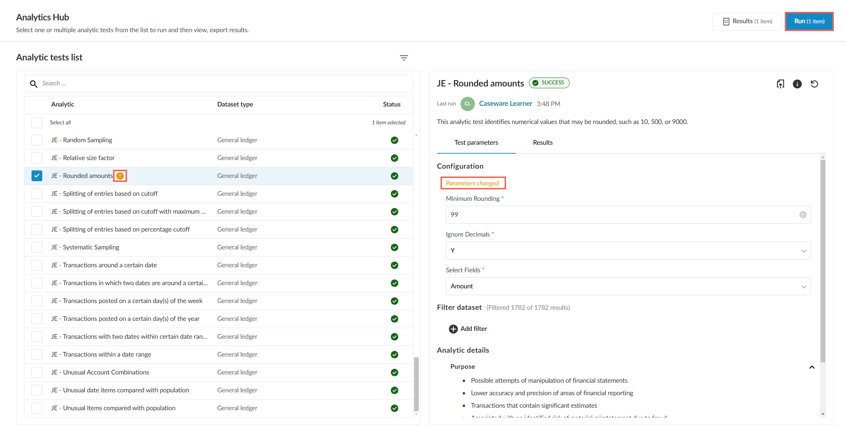Open the Results (1 item) button
The width and height of the screenshot is (846, 427).
[x=747, y=21]
